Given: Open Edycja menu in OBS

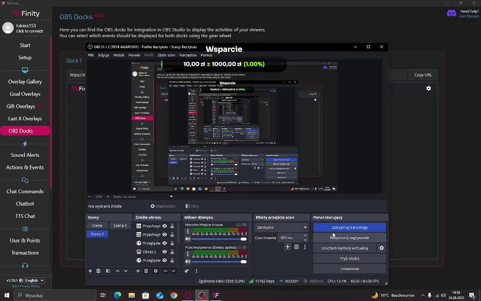Looking at the screenshot, I should click(104, 55).
